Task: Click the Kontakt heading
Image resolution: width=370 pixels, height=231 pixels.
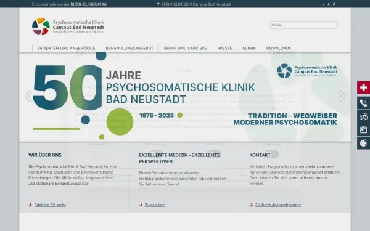Action: point(260,155)
